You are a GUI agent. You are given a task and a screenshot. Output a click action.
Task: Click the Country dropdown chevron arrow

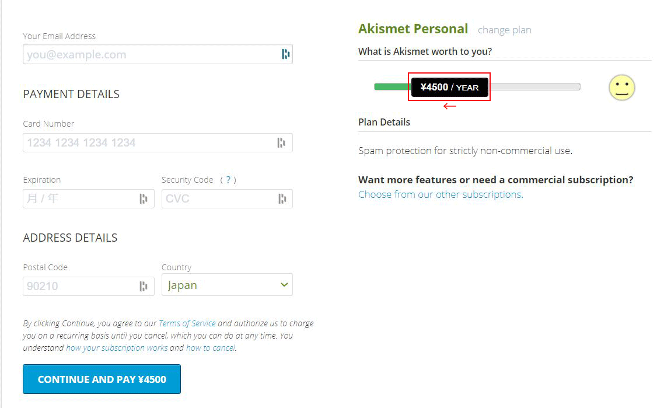pos(284,285)
